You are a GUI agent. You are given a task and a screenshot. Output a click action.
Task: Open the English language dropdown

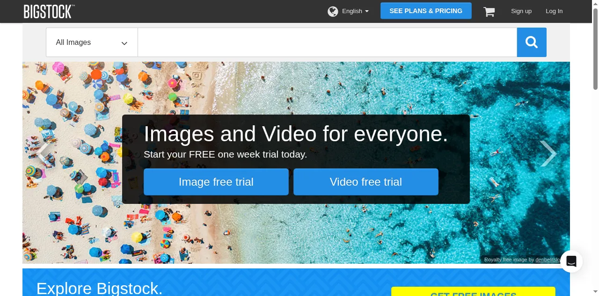pyautogui.click(x=355, y=11)
